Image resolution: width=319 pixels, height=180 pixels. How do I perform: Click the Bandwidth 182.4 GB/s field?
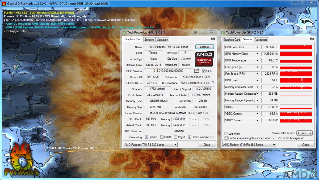pos(201,107)
